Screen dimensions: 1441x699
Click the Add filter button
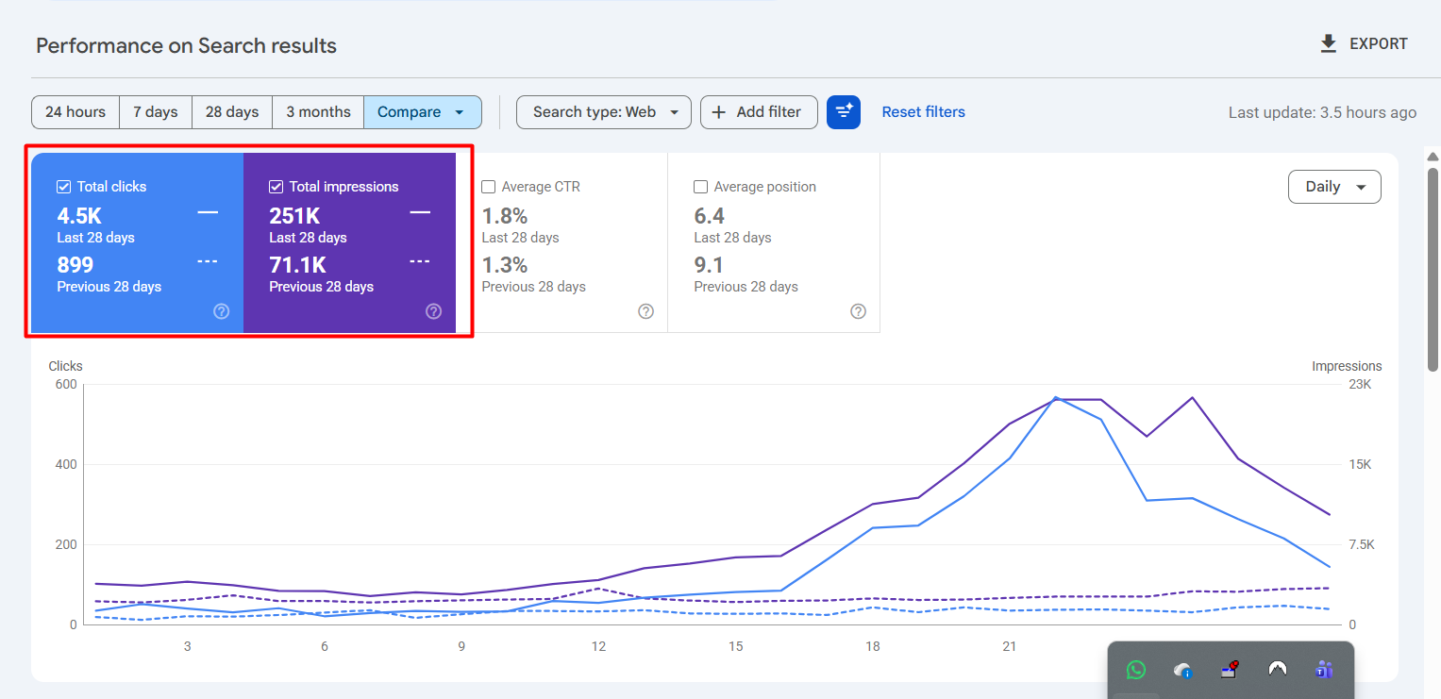pos(759,112)
